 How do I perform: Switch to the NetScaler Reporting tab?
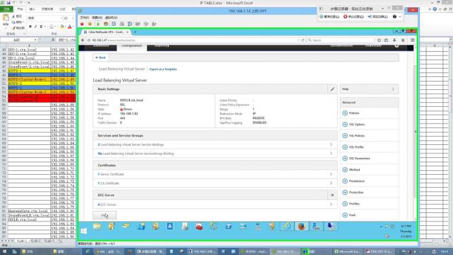point(162,46)
